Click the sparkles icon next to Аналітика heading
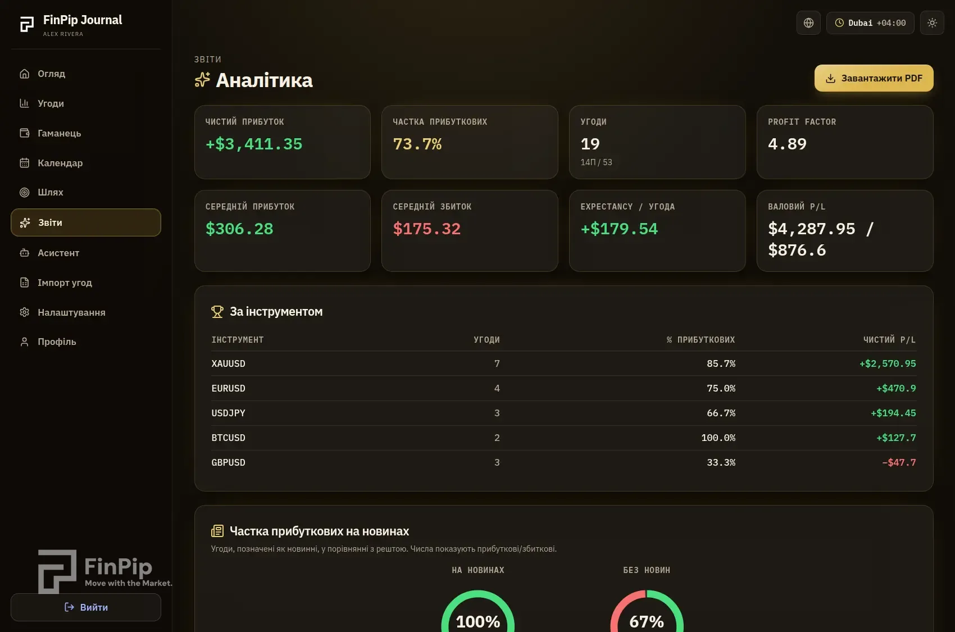955x632 pixels. coord(202,80)
